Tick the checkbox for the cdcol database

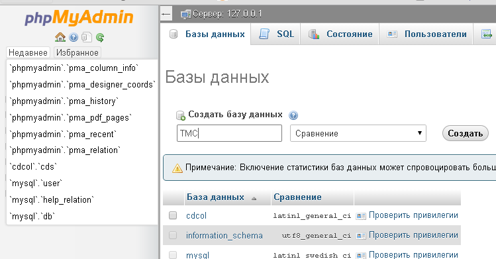173,216
